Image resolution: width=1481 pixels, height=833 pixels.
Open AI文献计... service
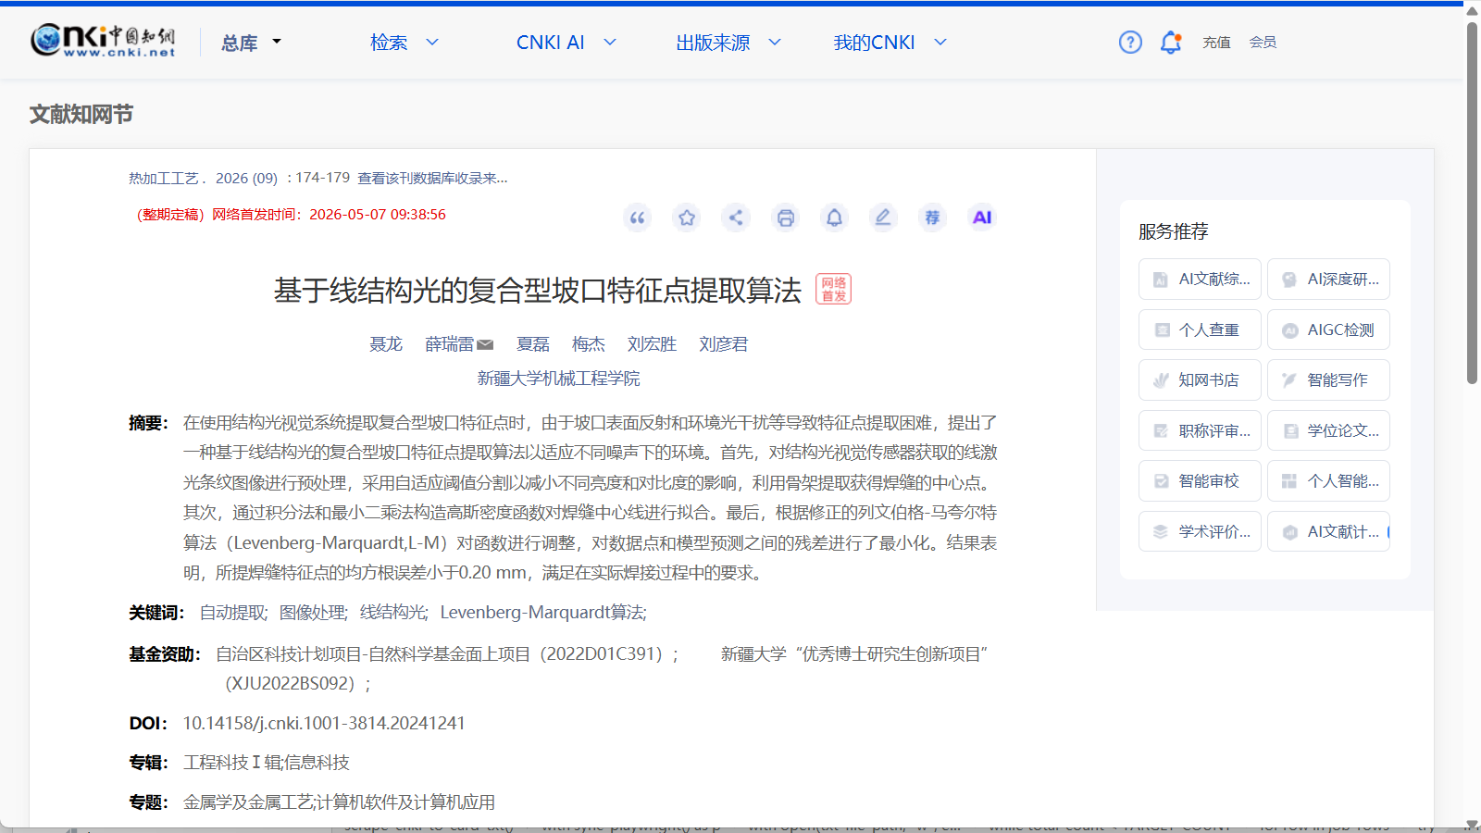pyautogui.click(x=1328, y=531)
